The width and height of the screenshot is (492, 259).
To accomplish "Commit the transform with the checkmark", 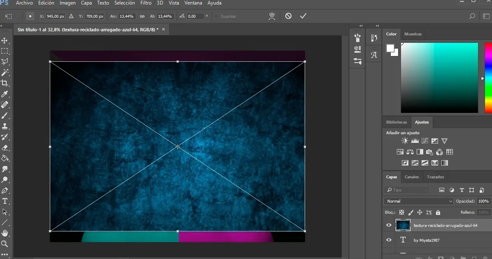I will (x=303, y=16).
